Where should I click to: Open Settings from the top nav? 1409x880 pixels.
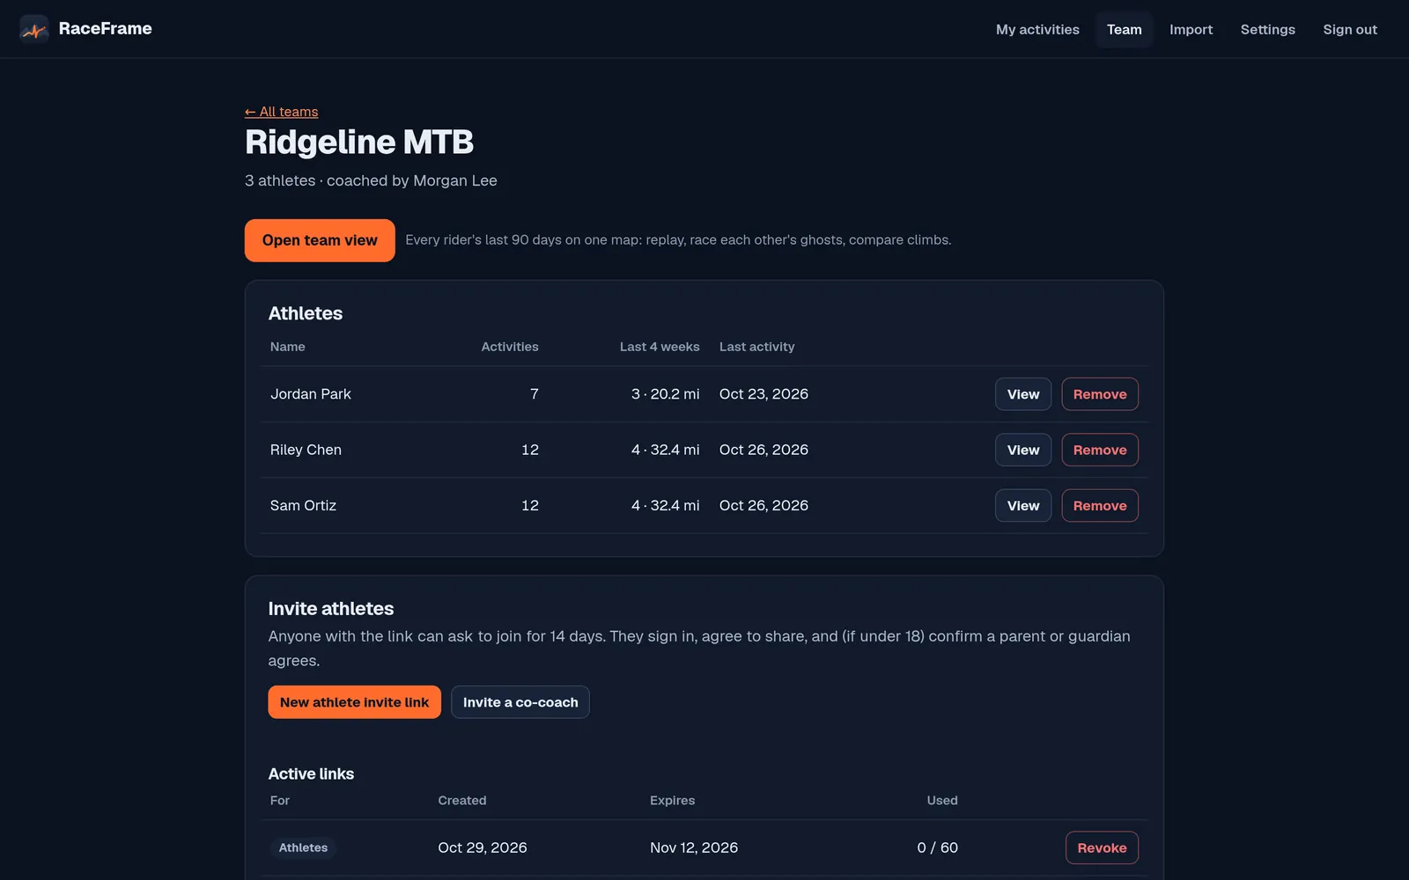click(x=1267, y=29)
